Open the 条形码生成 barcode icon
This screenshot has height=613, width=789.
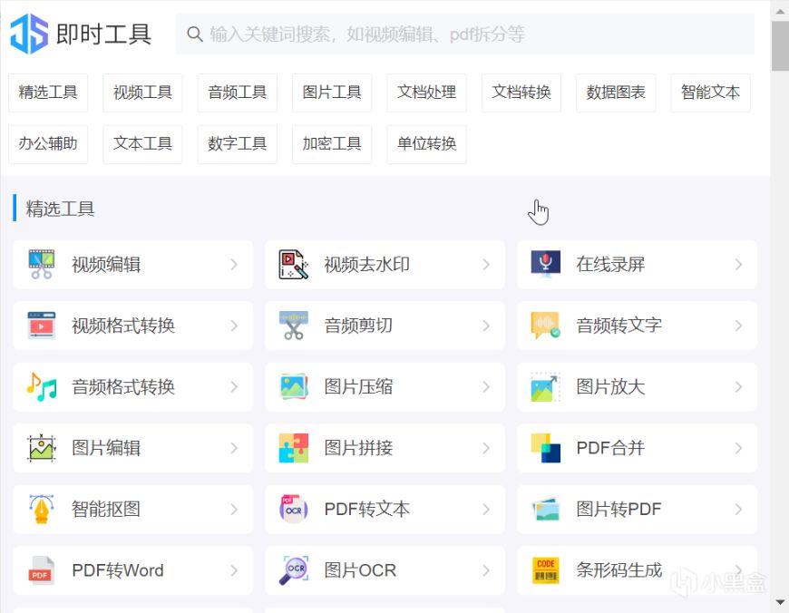545,570
